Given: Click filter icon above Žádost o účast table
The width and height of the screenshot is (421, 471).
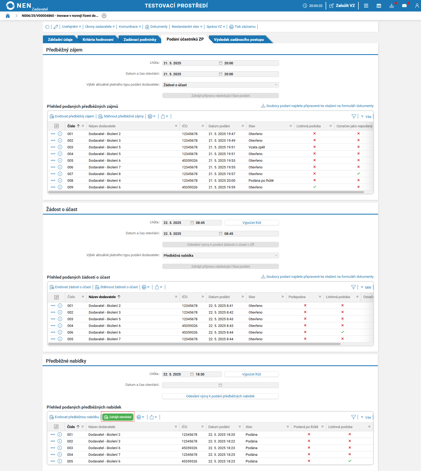Looking at the screenshot, I should tap(354, 287).
